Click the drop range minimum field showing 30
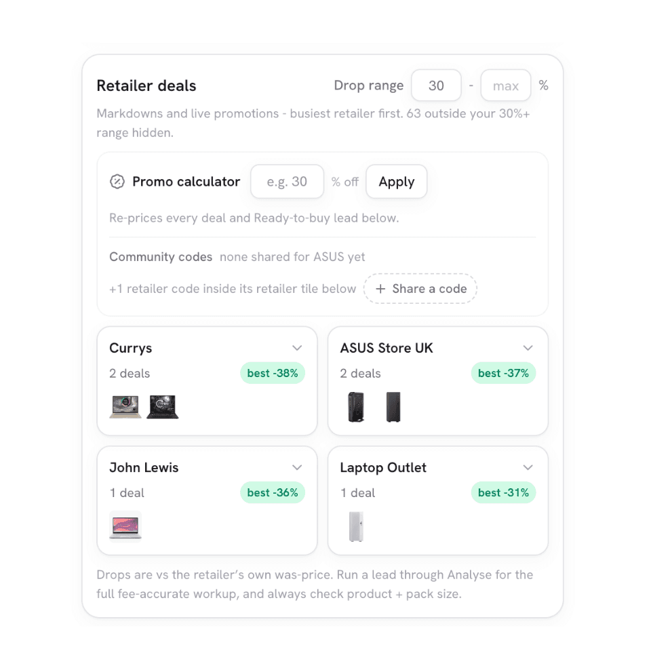Viewport: 651px width, 651px height. pos(436,85)
